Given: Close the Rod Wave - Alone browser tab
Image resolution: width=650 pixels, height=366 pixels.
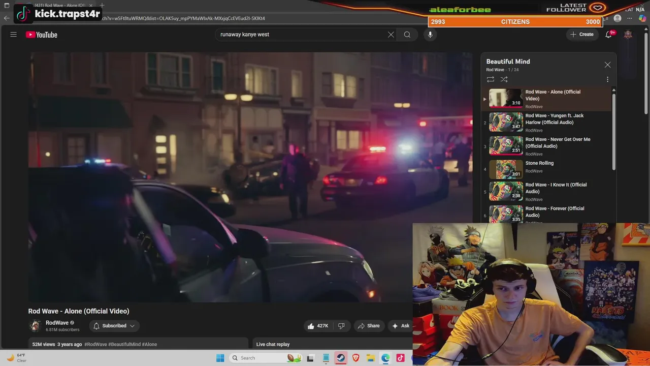Looking at the screenshot, I should point(91,6).
